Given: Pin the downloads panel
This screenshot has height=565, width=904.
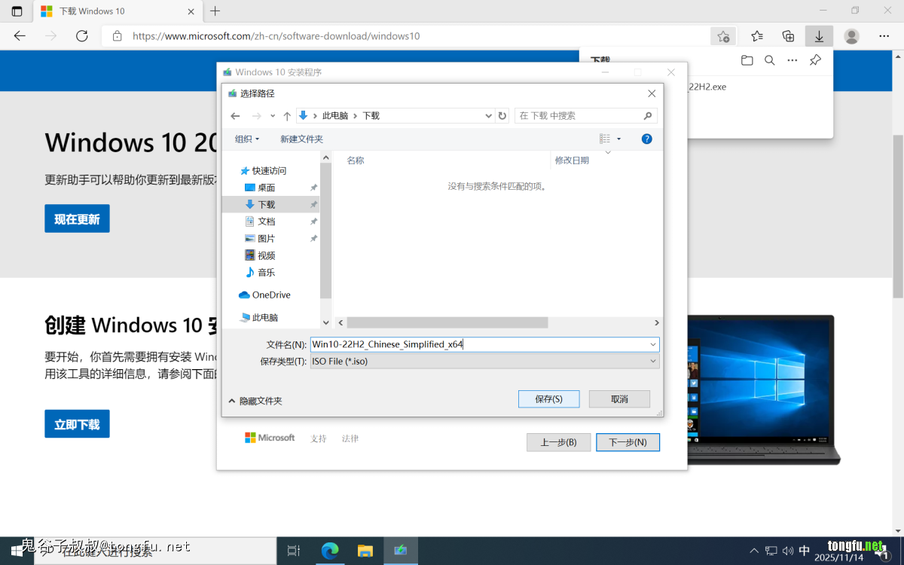Looking at the screenshot, I should click(815, 60).
